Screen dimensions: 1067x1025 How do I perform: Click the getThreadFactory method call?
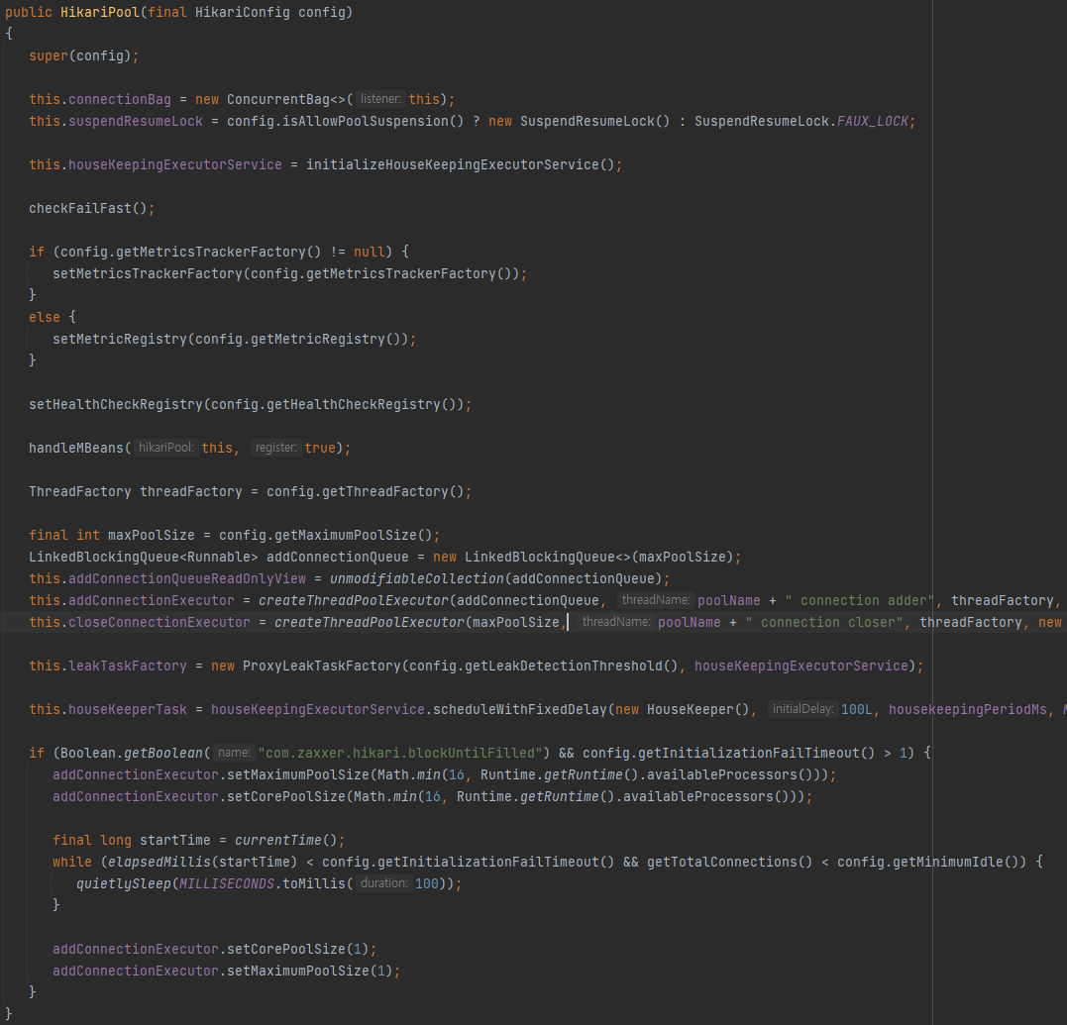(384, 491)
